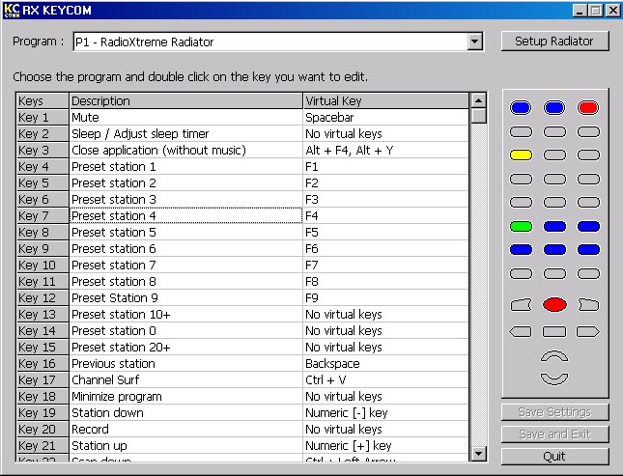Click the grey button directly below the top-row red button
This screenshot has height=476, width=623.
pos(588,131)
